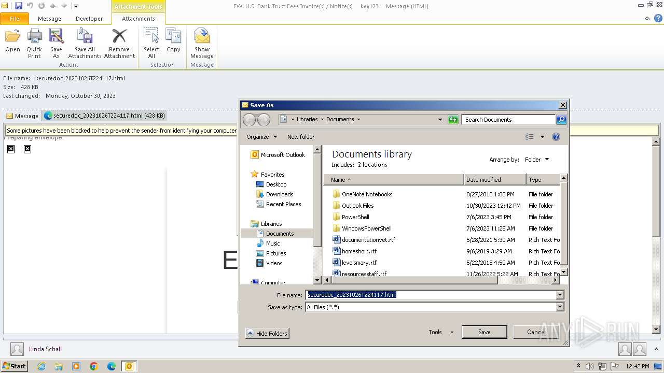Image resolution: width=664 pixels, height=373 pixels.
Task: Open Chrome from the taskbar
Action: pyautogui.click(x=94, y=366)
